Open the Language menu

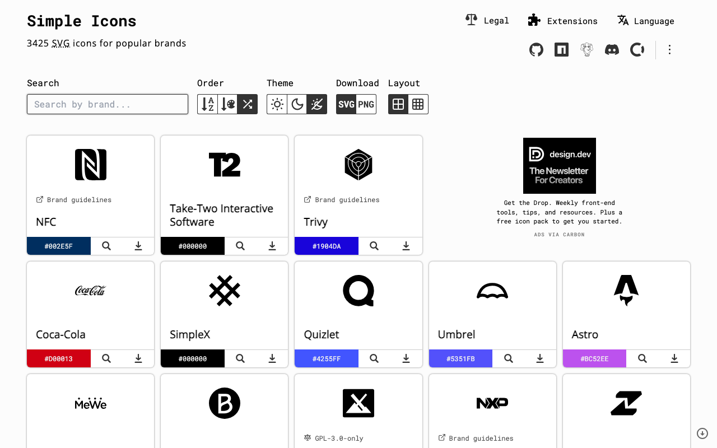[x=646, y=21]
